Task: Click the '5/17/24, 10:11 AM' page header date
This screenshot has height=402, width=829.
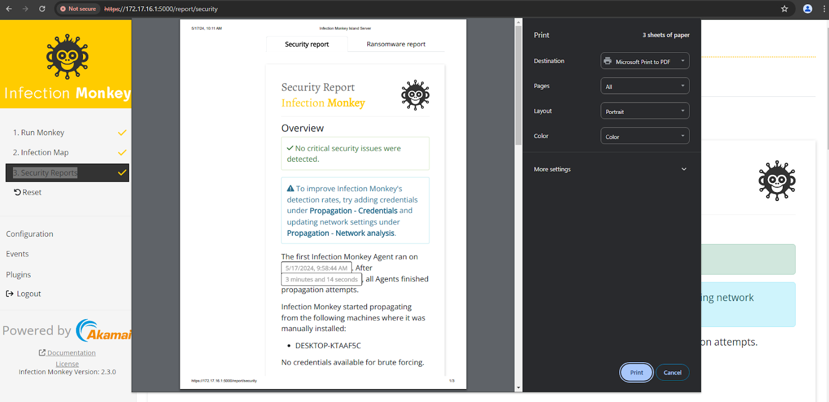Action: pos(207,28)
